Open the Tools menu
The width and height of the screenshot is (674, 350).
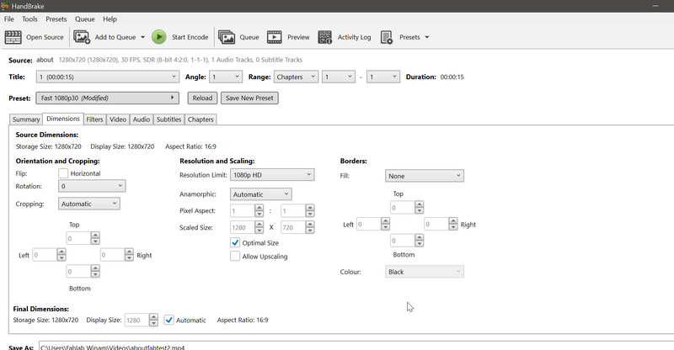pos(29,19)
